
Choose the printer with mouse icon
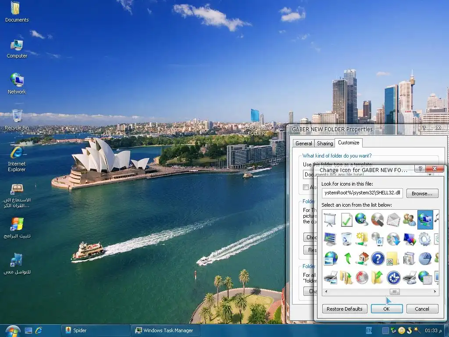pyautogui.click(x=409, y=277)
